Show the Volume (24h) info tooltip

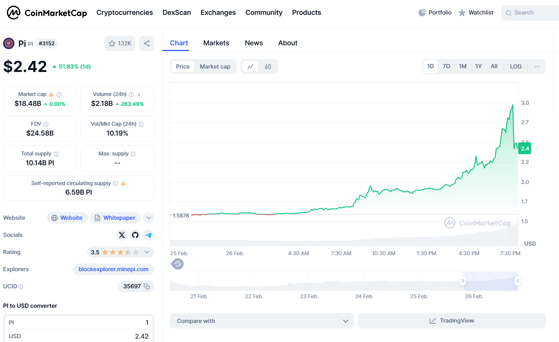coord(131,94)
